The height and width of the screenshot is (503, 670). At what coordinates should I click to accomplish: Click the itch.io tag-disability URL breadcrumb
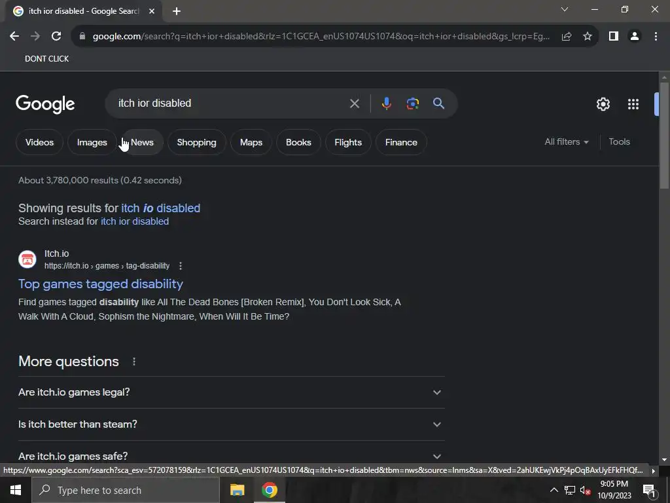click(107, 266)
